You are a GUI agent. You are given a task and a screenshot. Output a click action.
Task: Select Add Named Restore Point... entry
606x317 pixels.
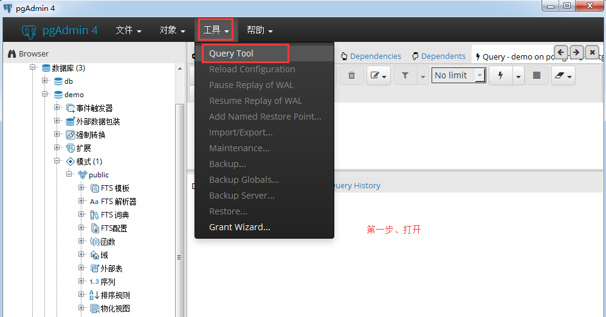(264, 117)
